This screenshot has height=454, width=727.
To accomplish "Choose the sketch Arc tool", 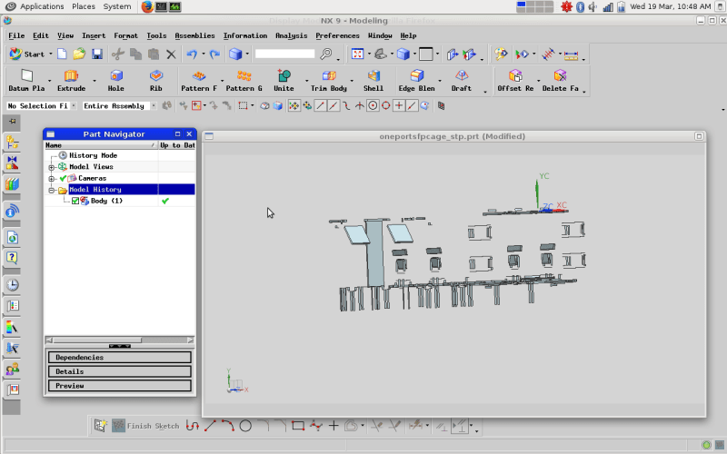I will click(x=228, y=425).
